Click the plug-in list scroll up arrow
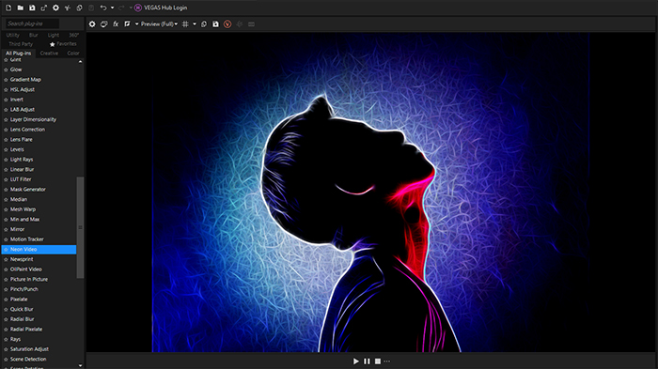This screenshot has height=369, width=658. (80, 62)
